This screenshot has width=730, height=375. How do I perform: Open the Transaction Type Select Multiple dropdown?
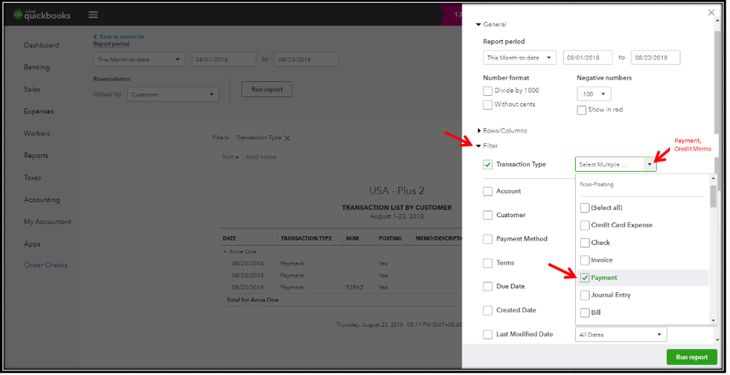(x=615, y=164)
